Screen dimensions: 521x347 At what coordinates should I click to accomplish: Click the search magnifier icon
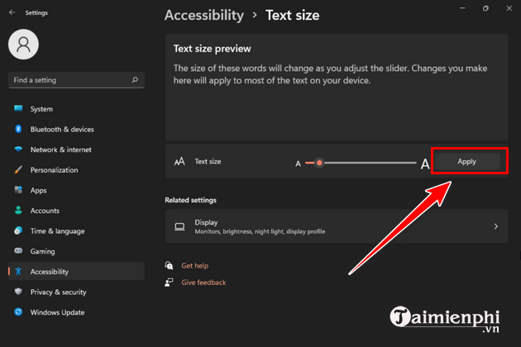coord(133,80)
